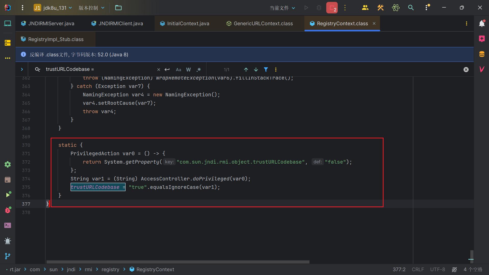
Task: Click the Search Everywhere magnifier icon
Action: 411,8
